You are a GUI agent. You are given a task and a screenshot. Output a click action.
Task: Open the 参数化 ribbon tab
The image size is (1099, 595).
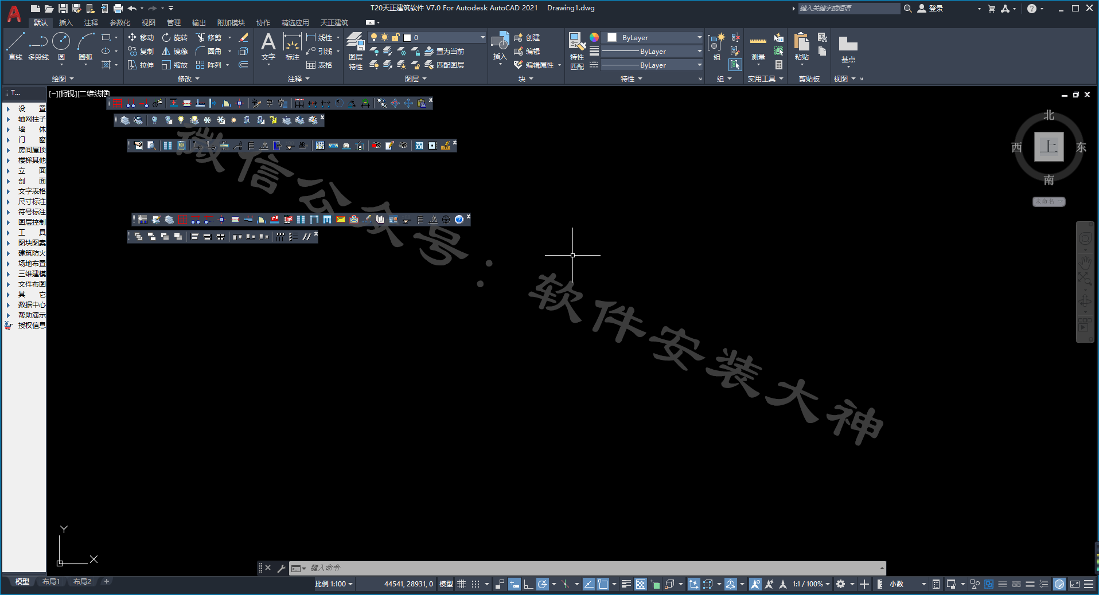click(120, 23)
